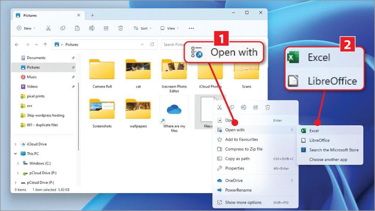Image resolution: width=375 pixels, height=211 pixels.
Task: Click the pin icon beside Music
Action: pyautogui.click(x=73, y=77)
